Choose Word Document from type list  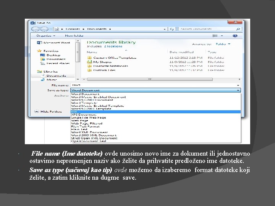[156, 94]
